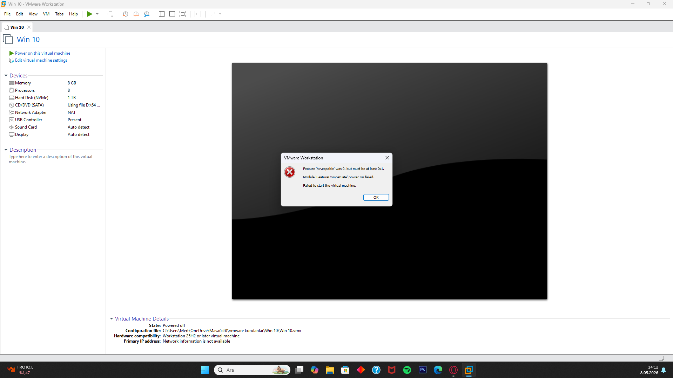This screenshot has height=378, width=673.
Task: Click the red error icon in dialog
Action: (290, 172)
